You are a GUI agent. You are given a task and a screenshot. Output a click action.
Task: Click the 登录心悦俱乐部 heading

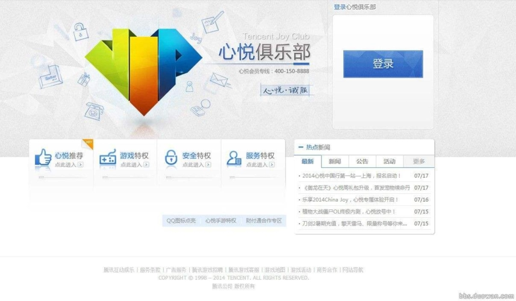point(355,7)
